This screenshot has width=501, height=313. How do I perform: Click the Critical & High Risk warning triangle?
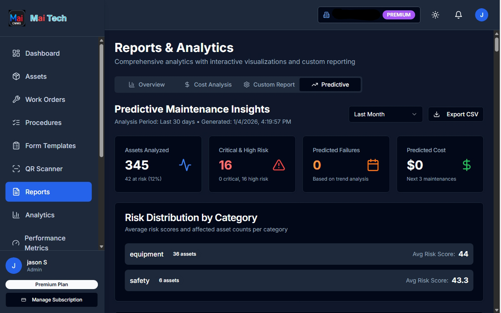point(279,165)
